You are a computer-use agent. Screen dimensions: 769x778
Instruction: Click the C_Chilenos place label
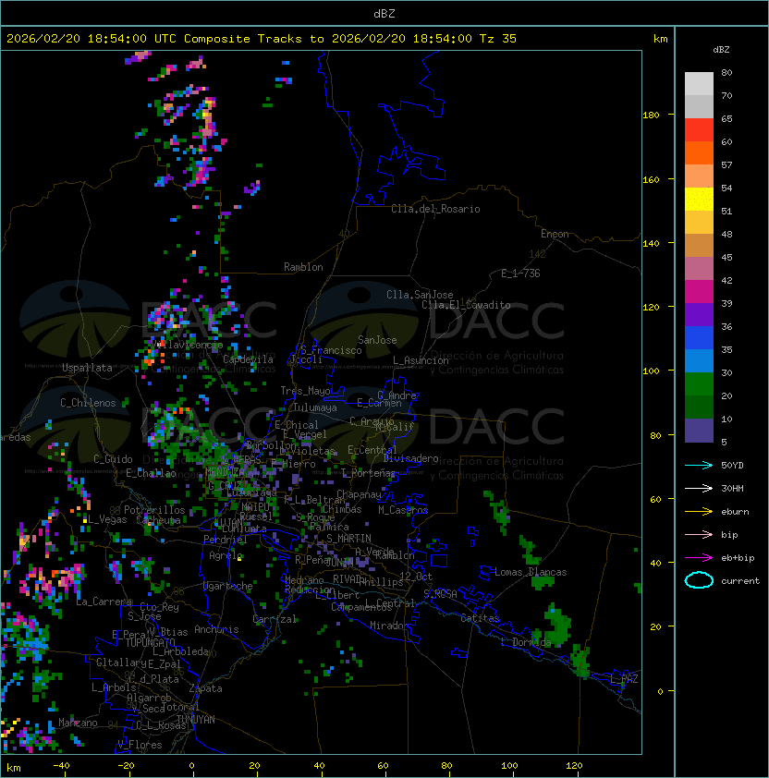click(x=88, y=403)
